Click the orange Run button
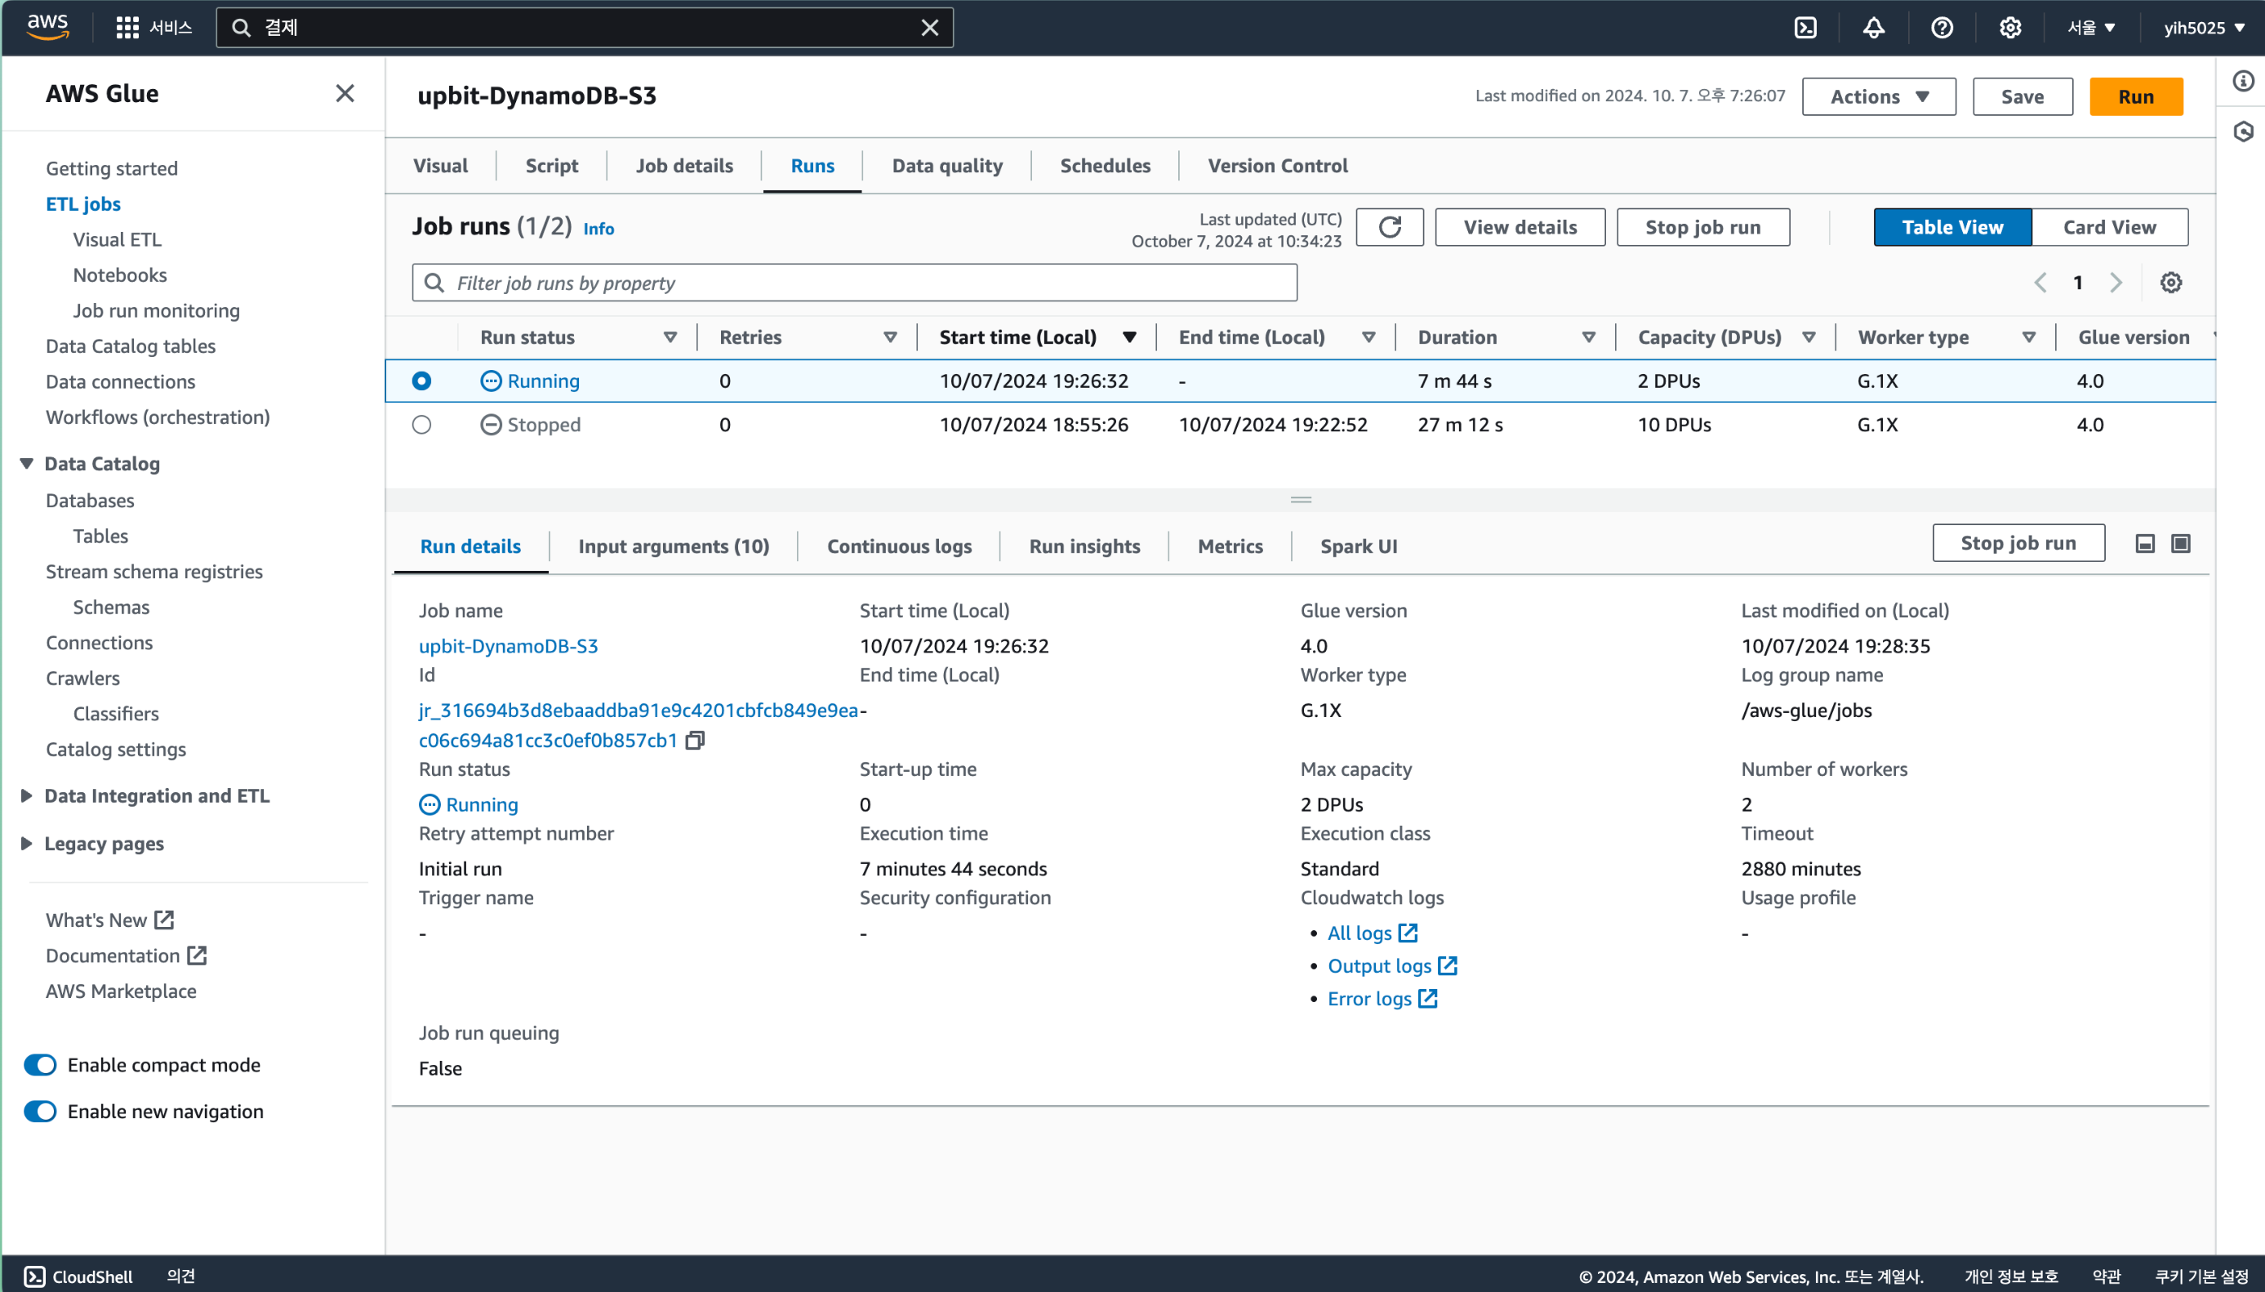This screenshot has height=1292, width=2265. 2134,96
